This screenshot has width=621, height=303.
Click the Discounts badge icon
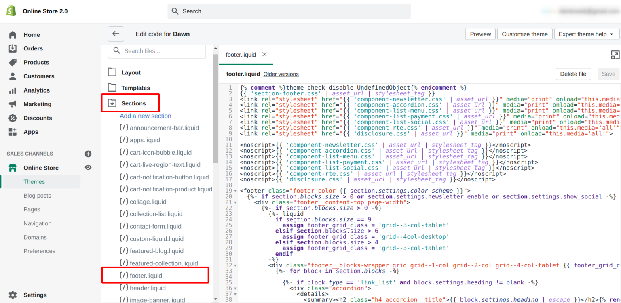coord(13,118)
